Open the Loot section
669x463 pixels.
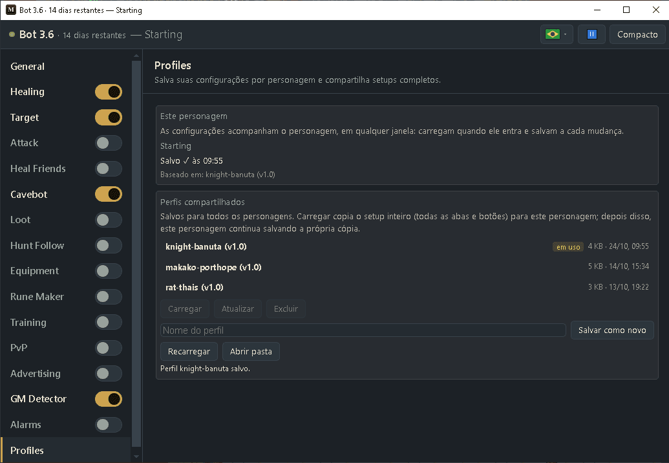click(20, 220)
